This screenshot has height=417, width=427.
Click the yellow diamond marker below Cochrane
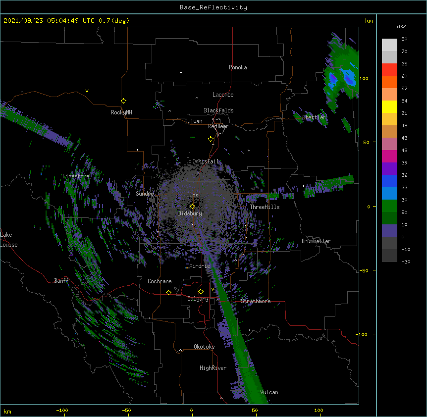click(x=168, y=292)
